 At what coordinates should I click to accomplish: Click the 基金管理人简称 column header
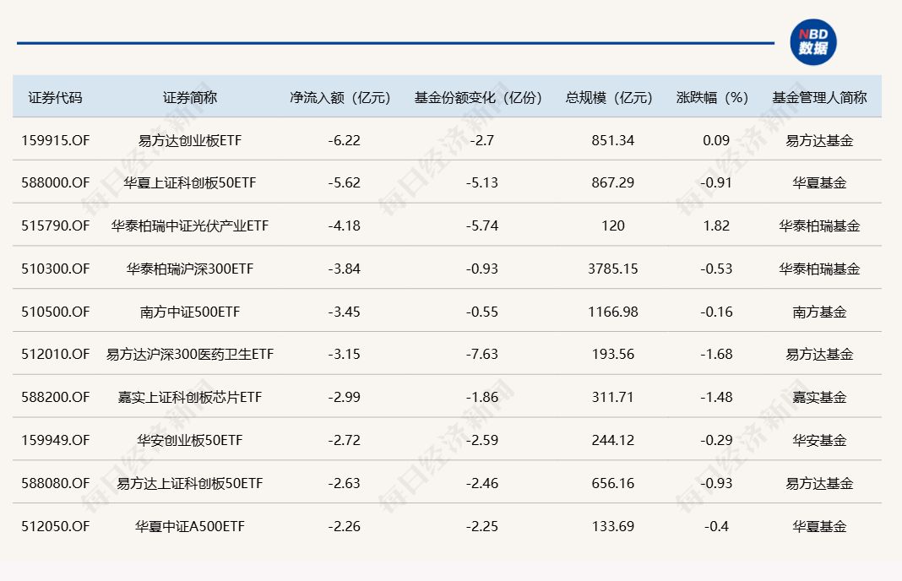click(x=819, y=97)
